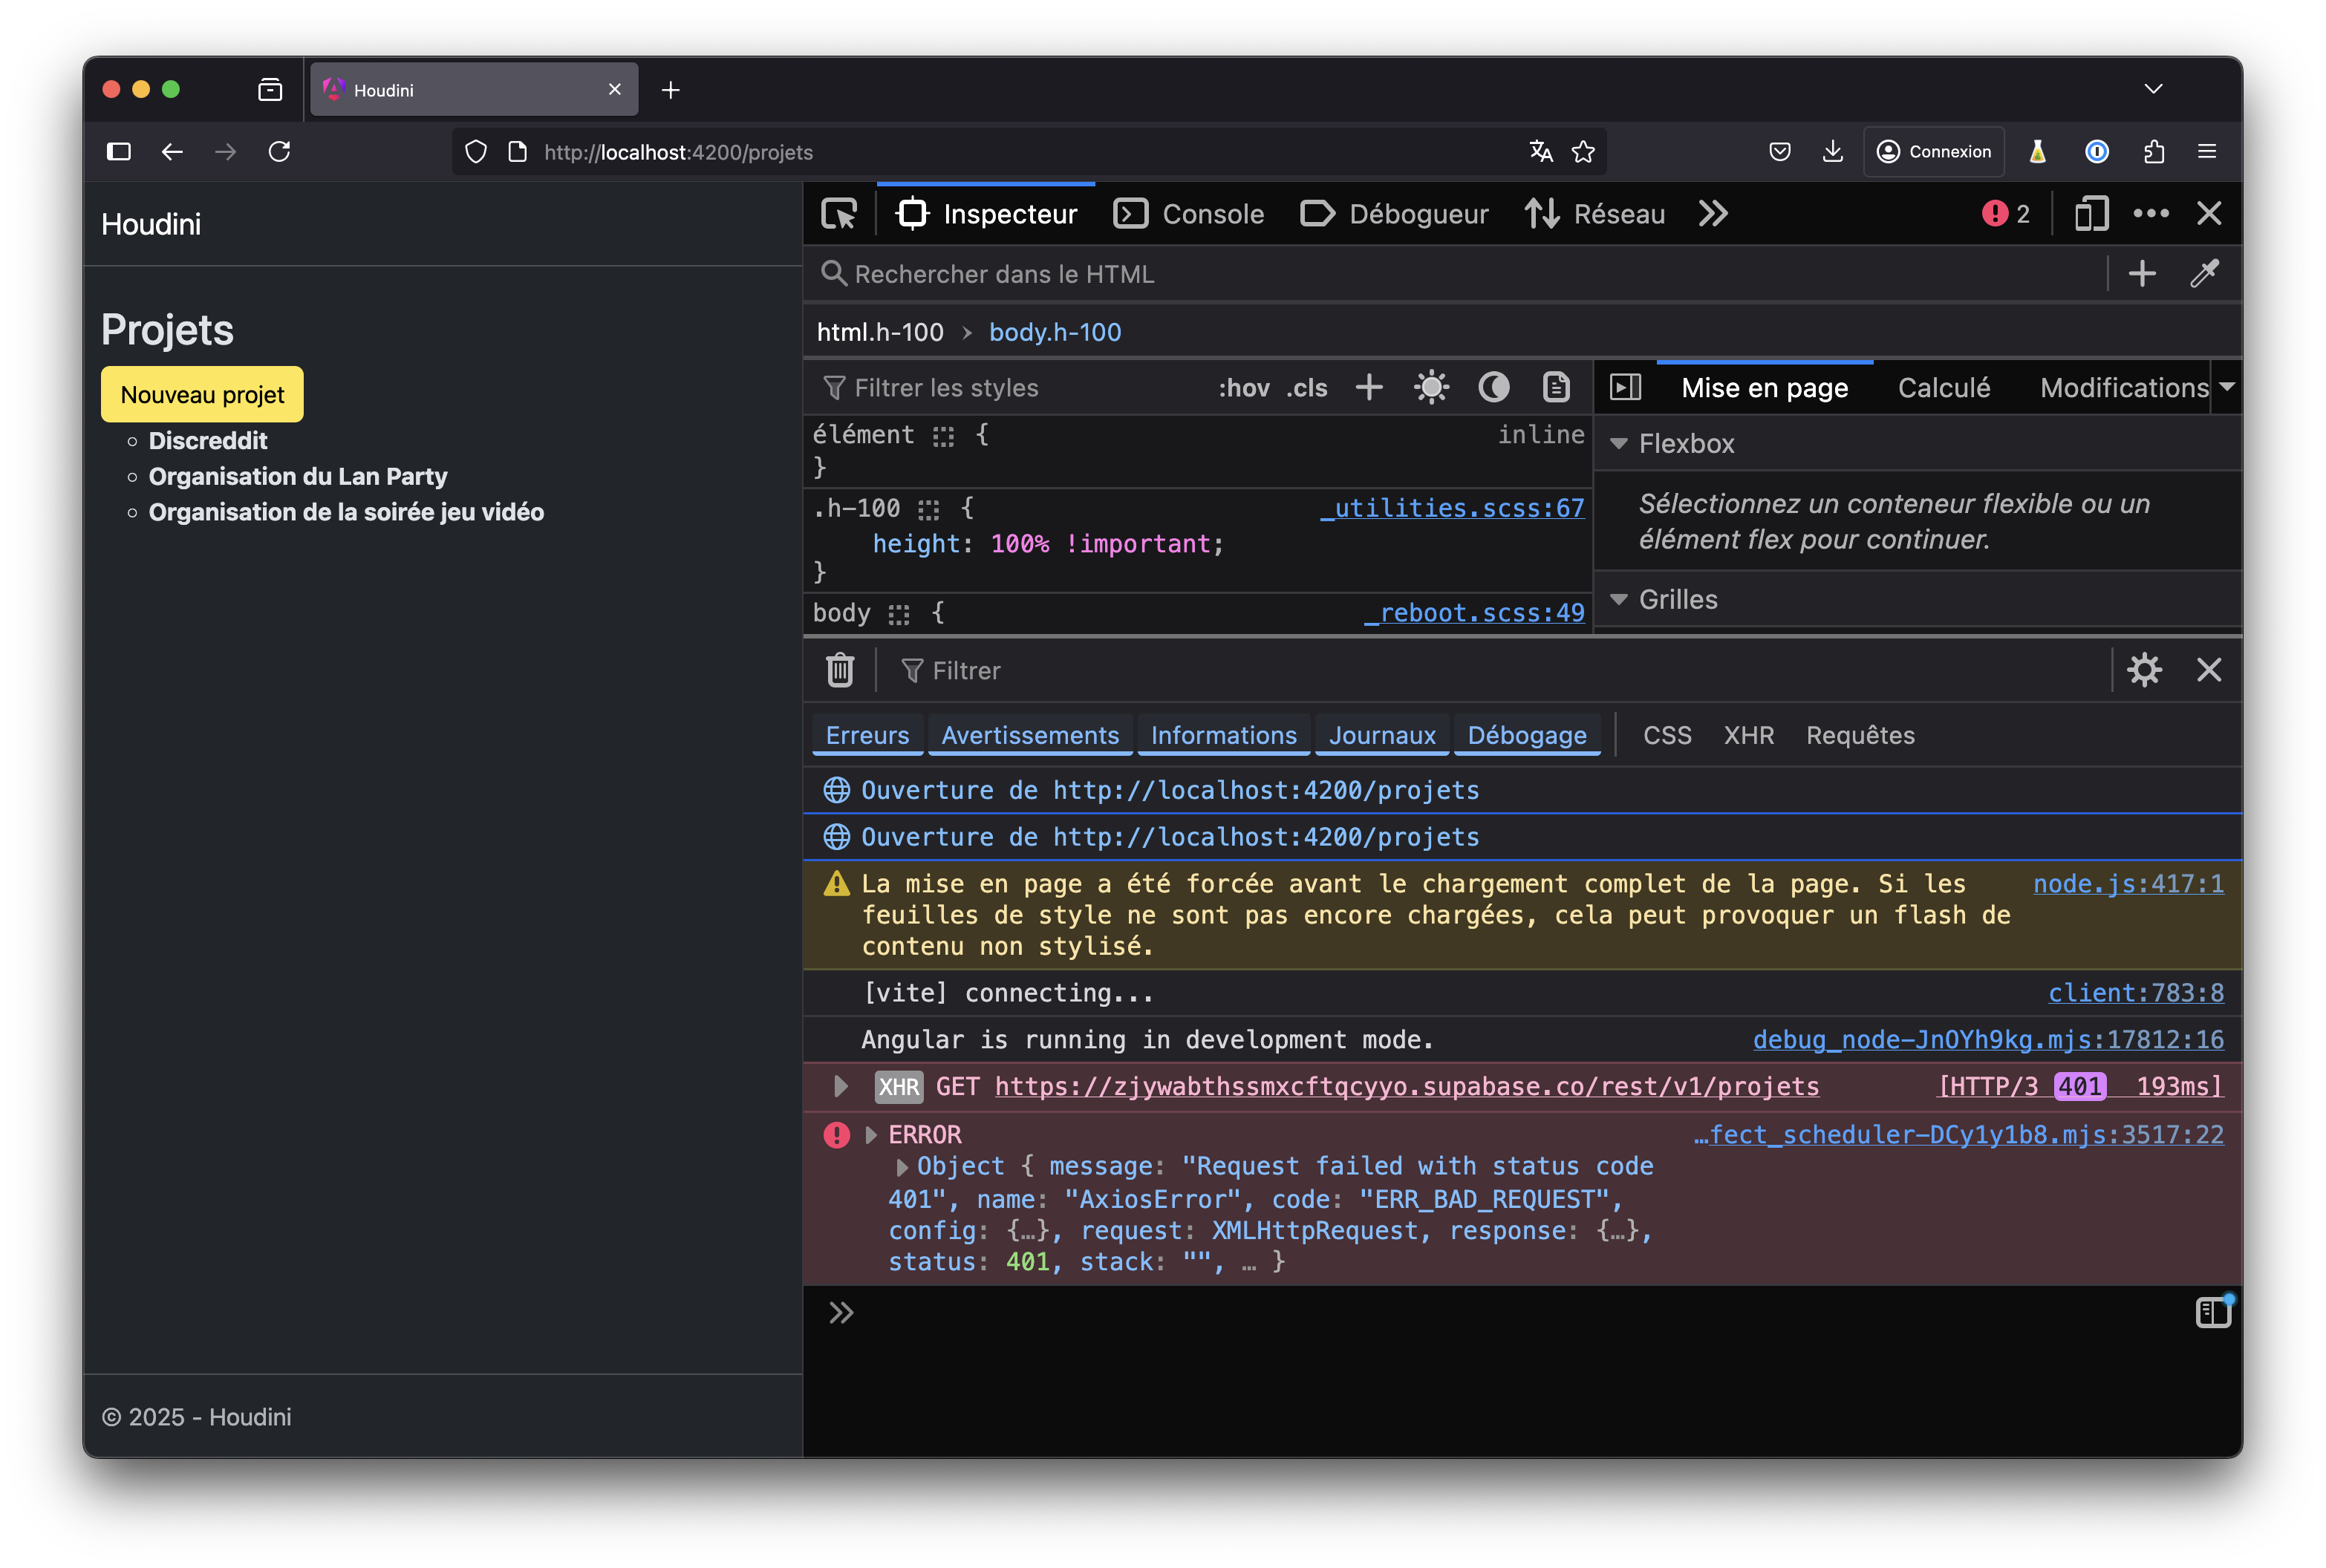Image resolution: width=2326 pixels, height=1568 pixels.
Task: Open responsive design mode icon
Action: pyautogui.click(x=2091, y=214)
